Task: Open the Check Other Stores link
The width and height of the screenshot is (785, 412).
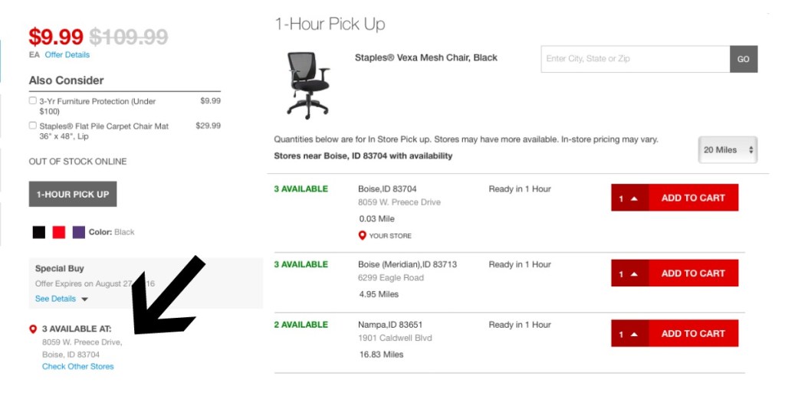Action: click(x=78, y=367)
